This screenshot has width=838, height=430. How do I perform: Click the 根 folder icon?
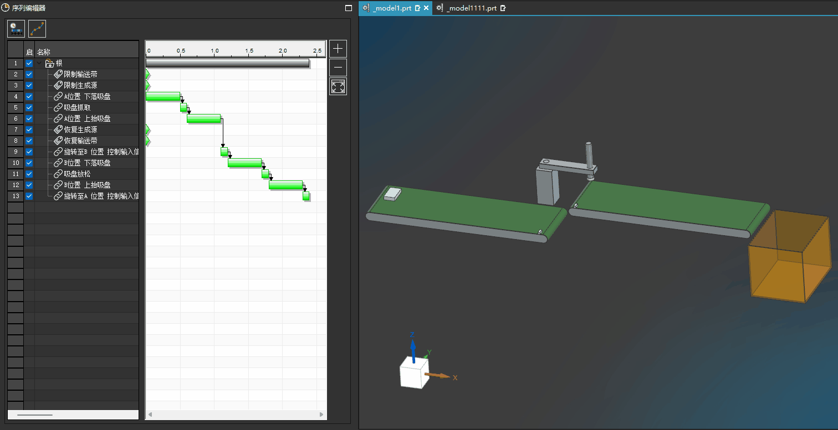click(x=49, y=63)
